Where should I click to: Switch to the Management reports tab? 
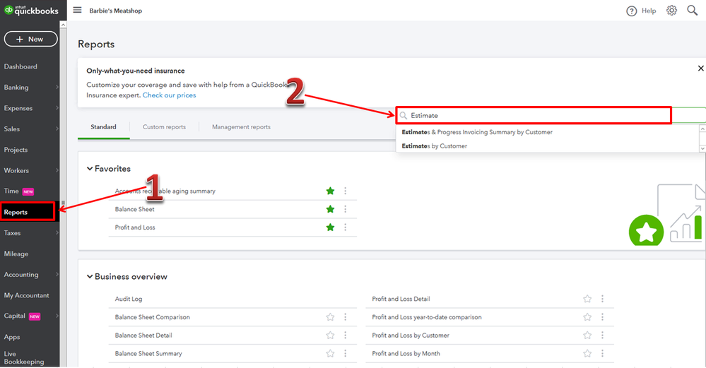(241, 127)
